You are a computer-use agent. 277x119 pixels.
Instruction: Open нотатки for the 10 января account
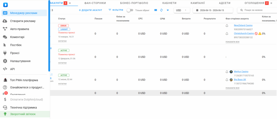(x=62, y=41)
